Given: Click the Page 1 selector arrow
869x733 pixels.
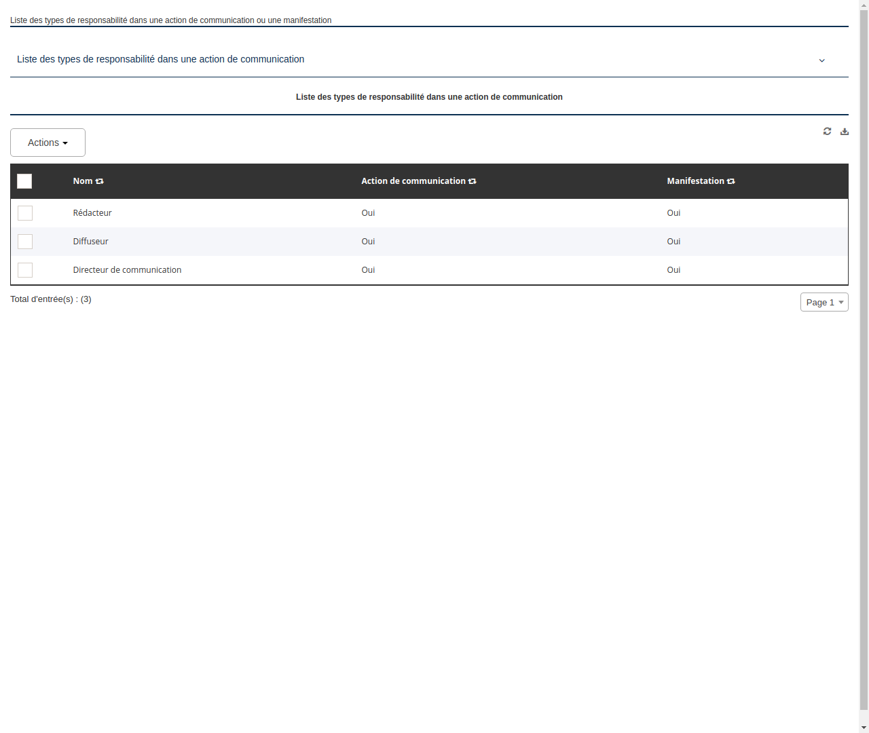Looking at the screenshot, I should pos(841,302).
